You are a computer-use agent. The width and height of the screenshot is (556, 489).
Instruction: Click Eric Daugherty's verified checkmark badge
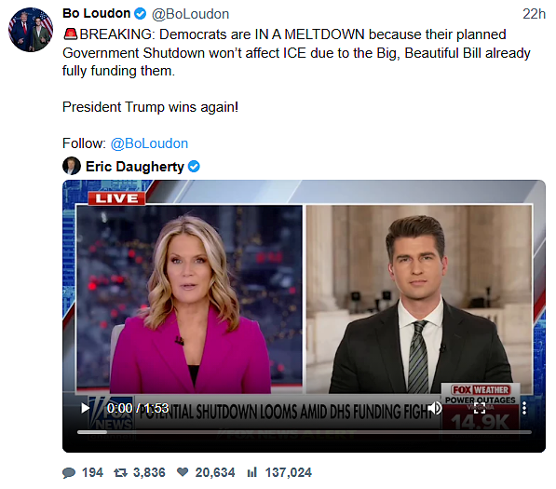tap(194, 166)
